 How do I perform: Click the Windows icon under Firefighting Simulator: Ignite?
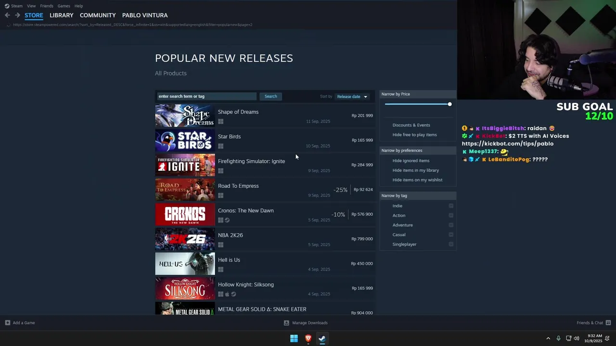click(x=220, y=171)
